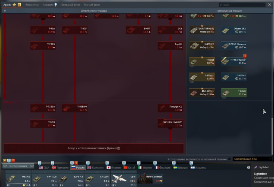Select Объект 292 premium tank
This screenshot has width=274, height=187.
click(x=234, y=30)
